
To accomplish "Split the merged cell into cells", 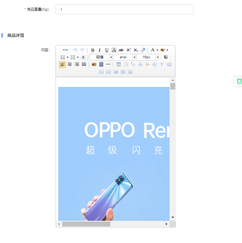I will click(116, 72).
